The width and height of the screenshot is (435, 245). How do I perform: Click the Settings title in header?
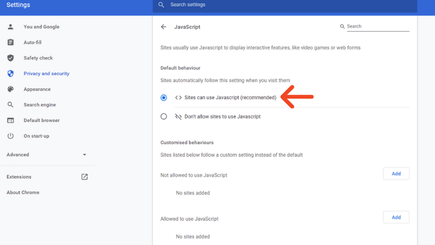click(x=18, y=5)
